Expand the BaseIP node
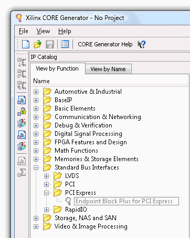190x238 pixels. pos(36,100)
